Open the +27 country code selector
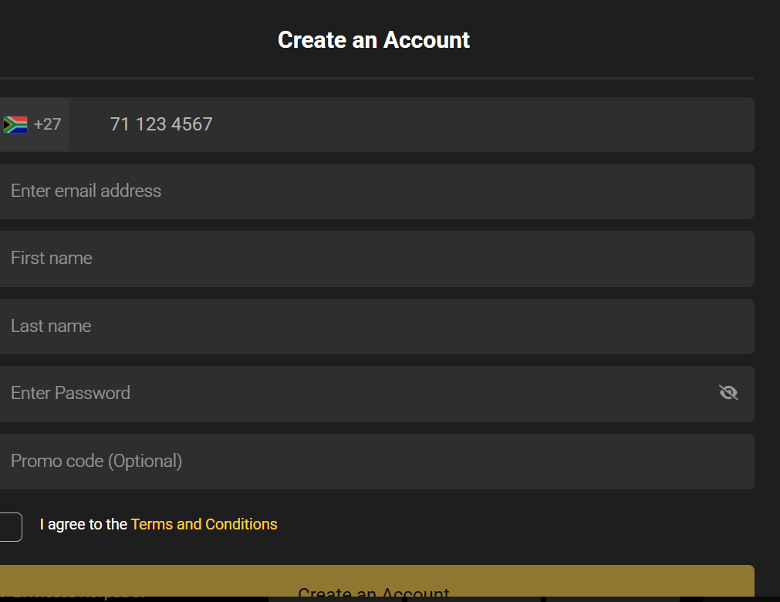 click(x=34, y=124)
